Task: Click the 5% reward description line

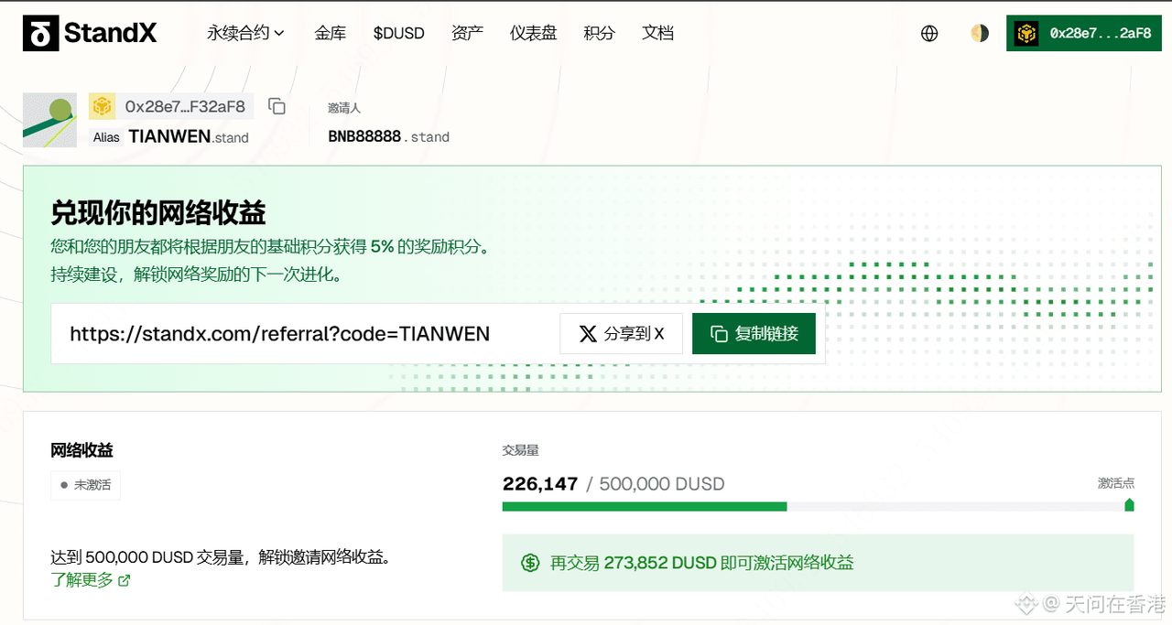Action: coord(271,246)
